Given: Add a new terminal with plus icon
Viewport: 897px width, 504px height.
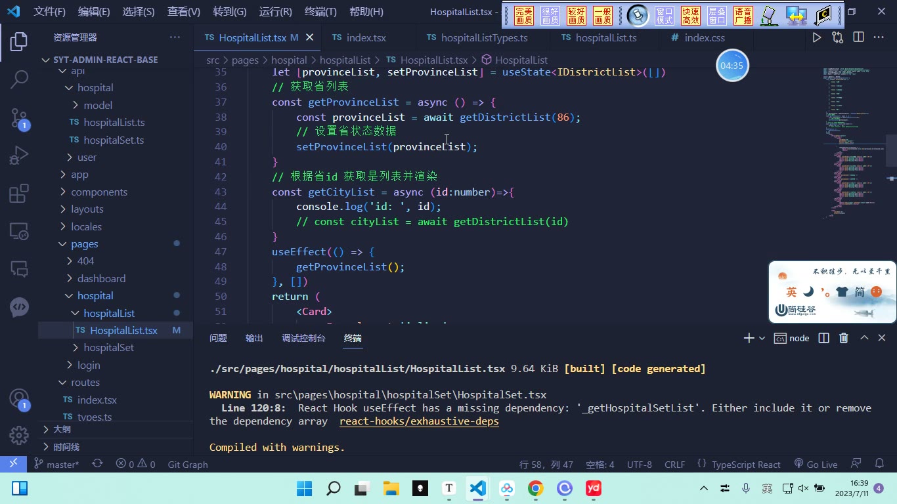Looking at the screenshot, I should coord(748,338).
